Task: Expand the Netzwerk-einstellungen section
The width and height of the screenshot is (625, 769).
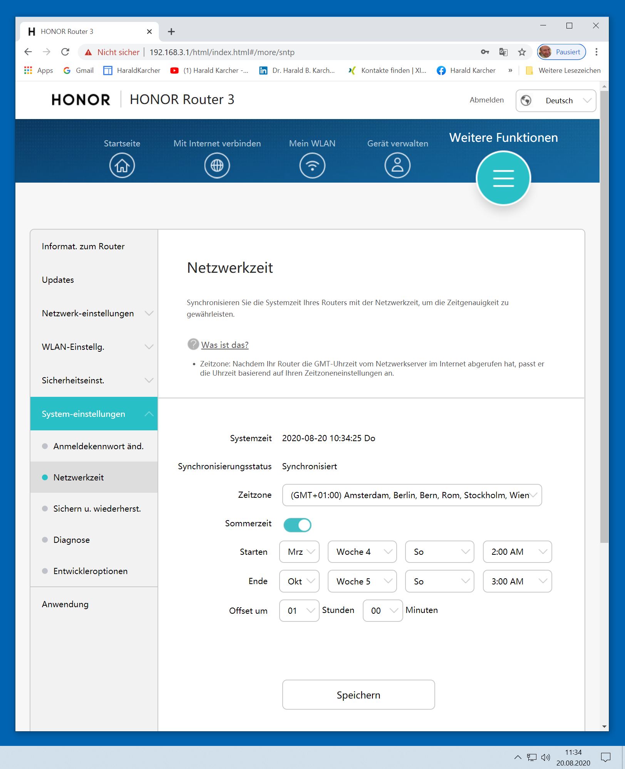Action: pos(94,313)
